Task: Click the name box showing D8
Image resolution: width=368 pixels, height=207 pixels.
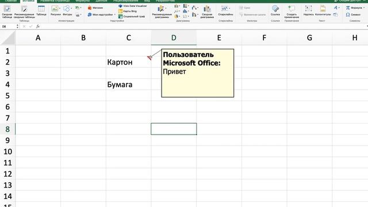Action: tap(8, 26)
